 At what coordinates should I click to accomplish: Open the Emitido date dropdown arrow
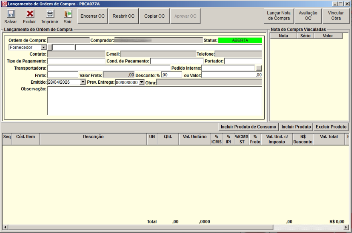tap(83, 82)
